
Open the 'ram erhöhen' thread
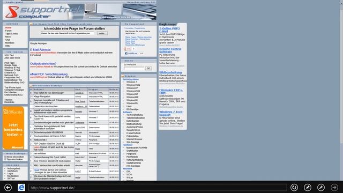[40, 153]
